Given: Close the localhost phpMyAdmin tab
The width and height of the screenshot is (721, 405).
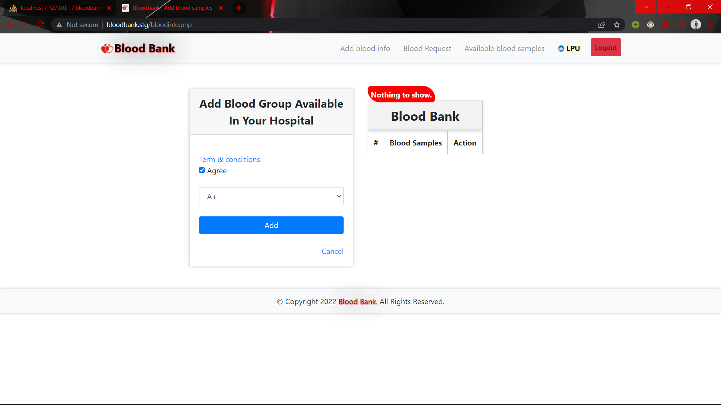Looking at the screenshot, I should pos(109,8).
